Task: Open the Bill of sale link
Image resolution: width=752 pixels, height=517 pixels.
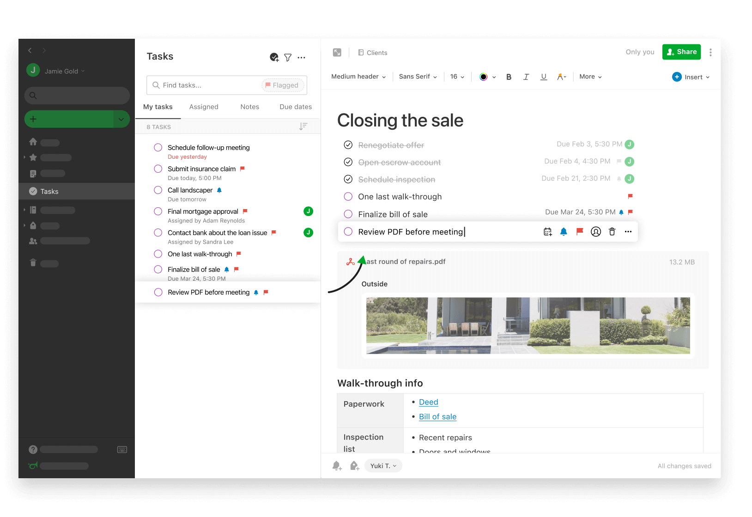Action: [437, 416]
